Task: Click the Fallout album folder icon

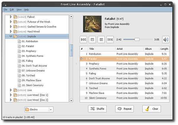Action: 15,17
